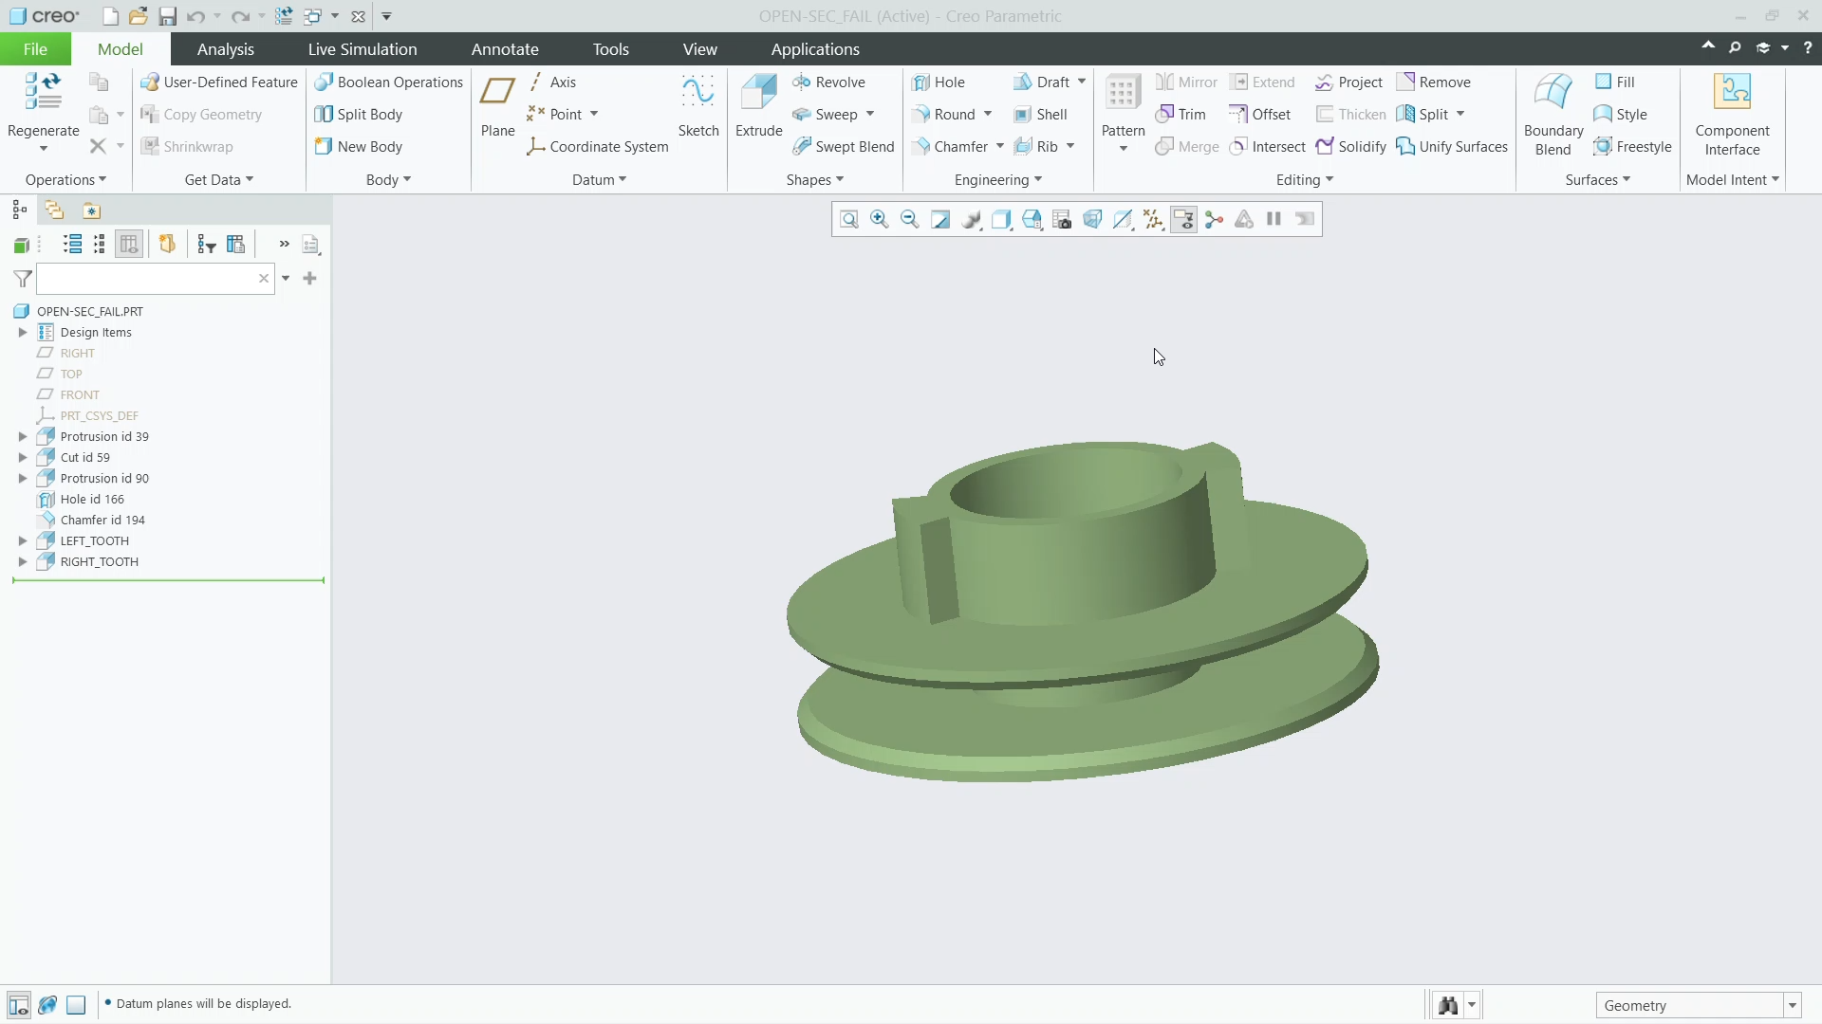Click Zoom In magnifier icon

click(880, 220)
